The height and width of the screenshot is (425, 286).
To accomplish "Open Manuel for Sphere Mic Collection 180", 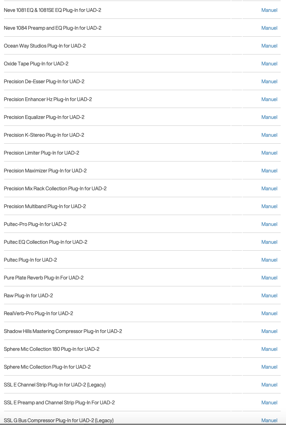I will point(269,349).
